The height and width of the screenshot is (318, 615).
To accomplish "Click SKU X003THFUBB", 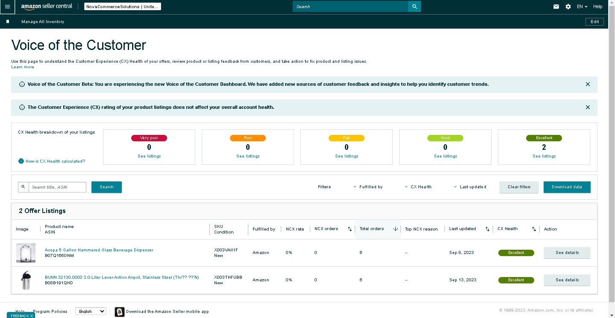I will click(x=228, y=277).
